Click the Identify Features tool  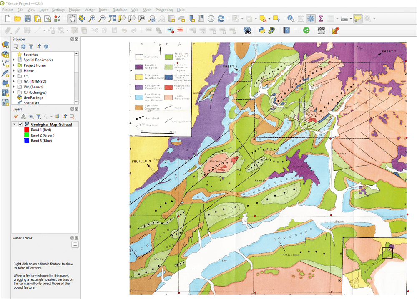pos(291,18)
